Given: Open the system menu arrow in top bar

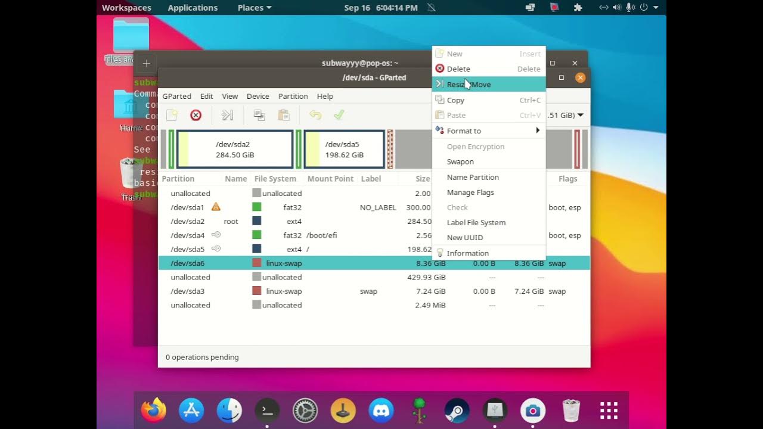Looking at the screenshot, I should point(656,8).
